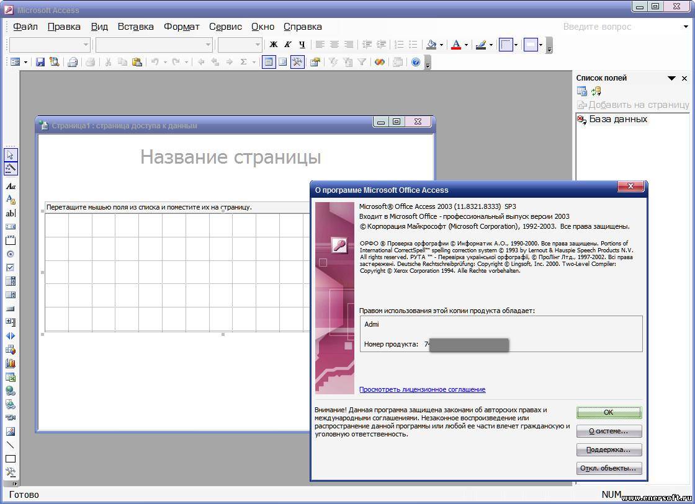Choose the Scrolling Text toolbox control

pyautogui.click(x=10, y=227)
